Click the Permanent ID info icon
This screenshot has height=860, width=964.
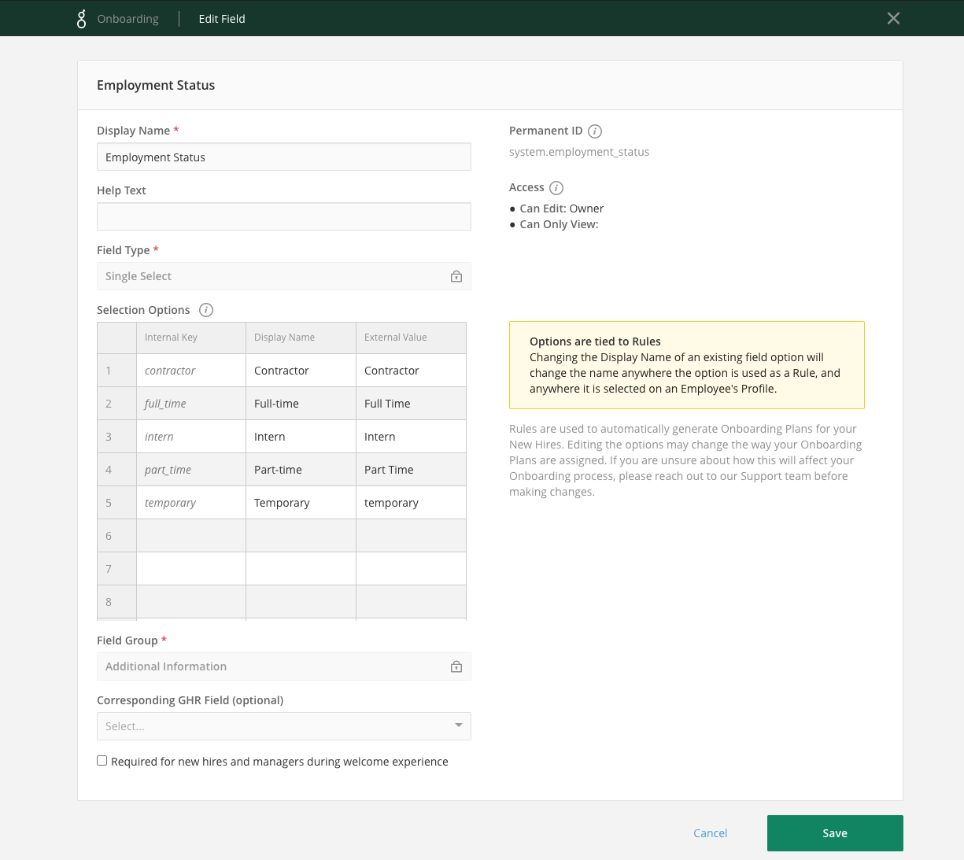point(595,131)
